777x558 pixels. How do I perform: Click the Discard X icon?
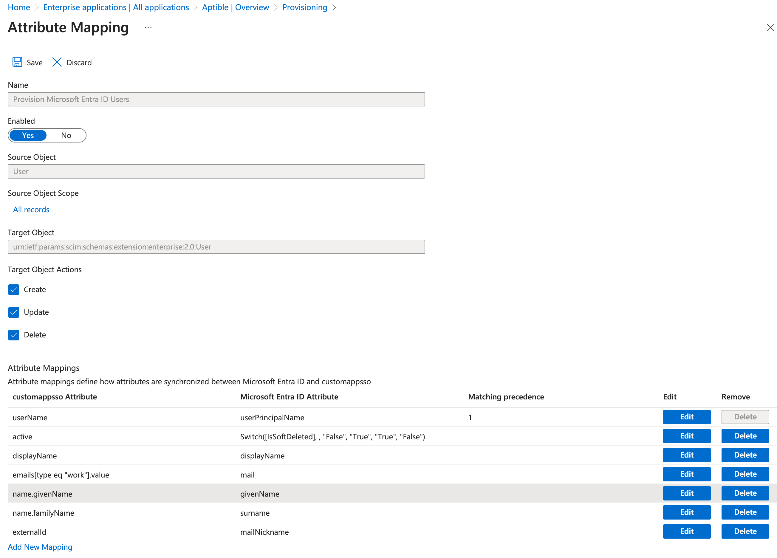57,62
